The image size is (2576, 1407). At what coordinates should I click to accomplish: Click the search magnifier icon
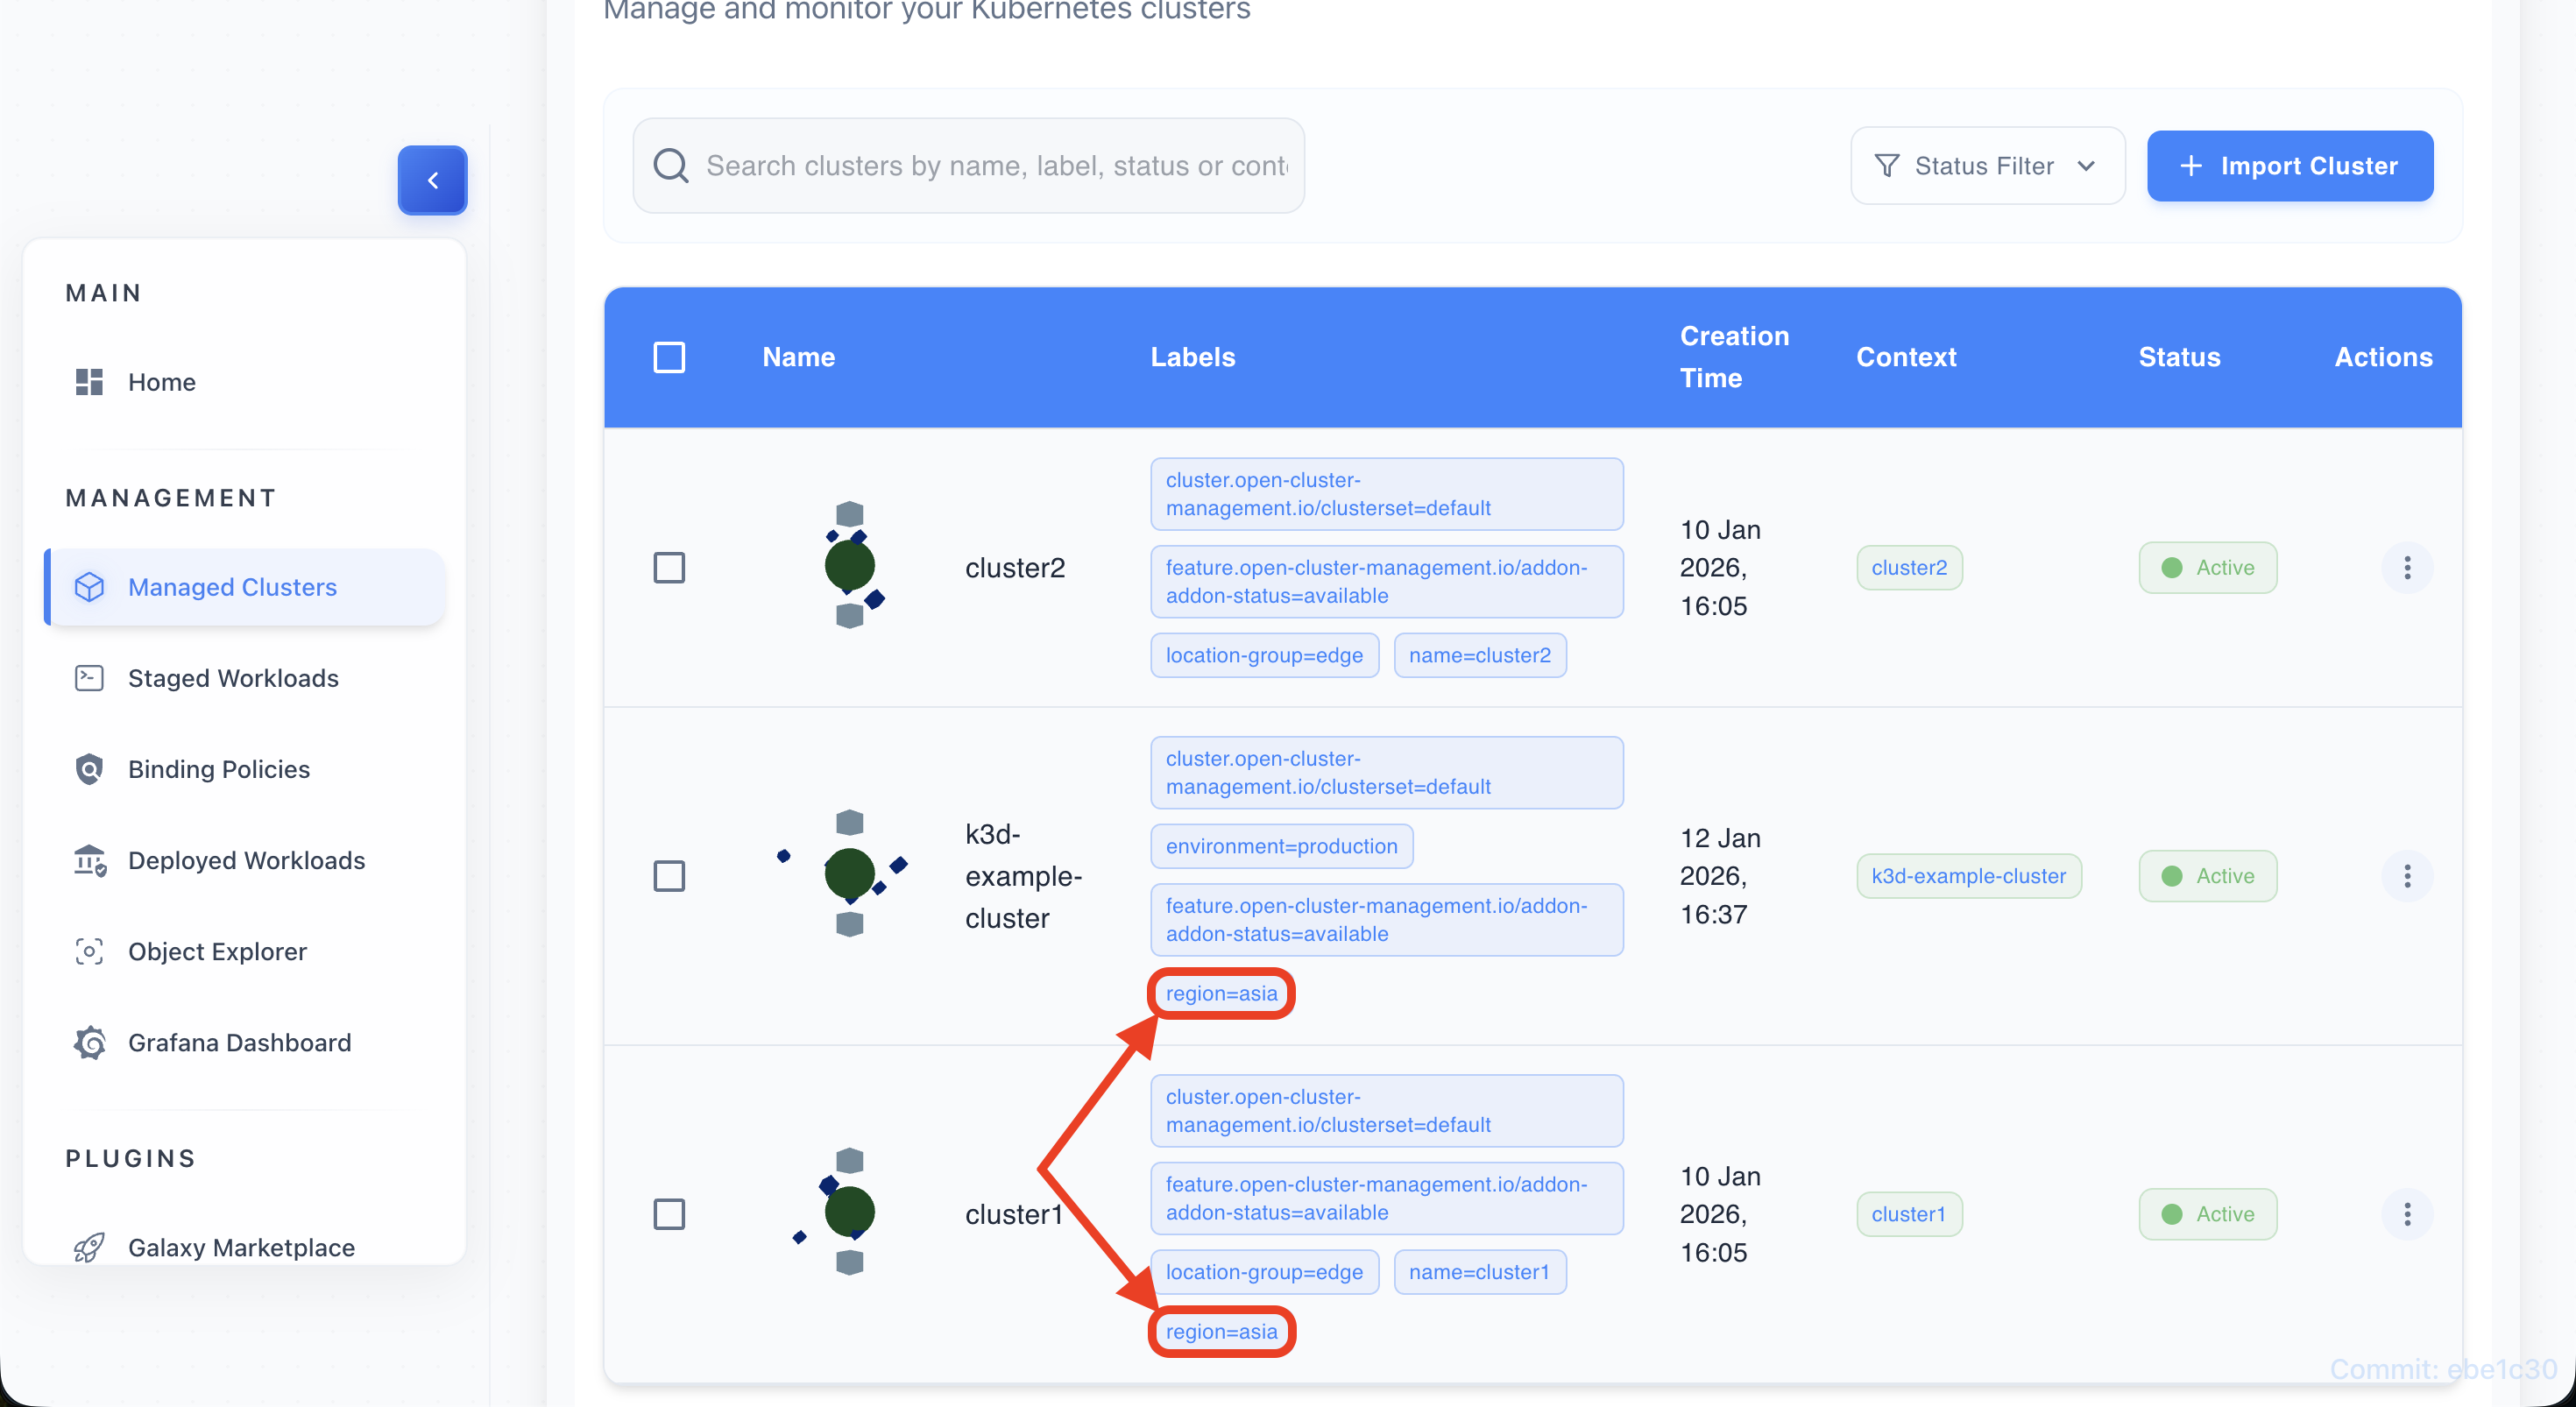coord(671,165)
